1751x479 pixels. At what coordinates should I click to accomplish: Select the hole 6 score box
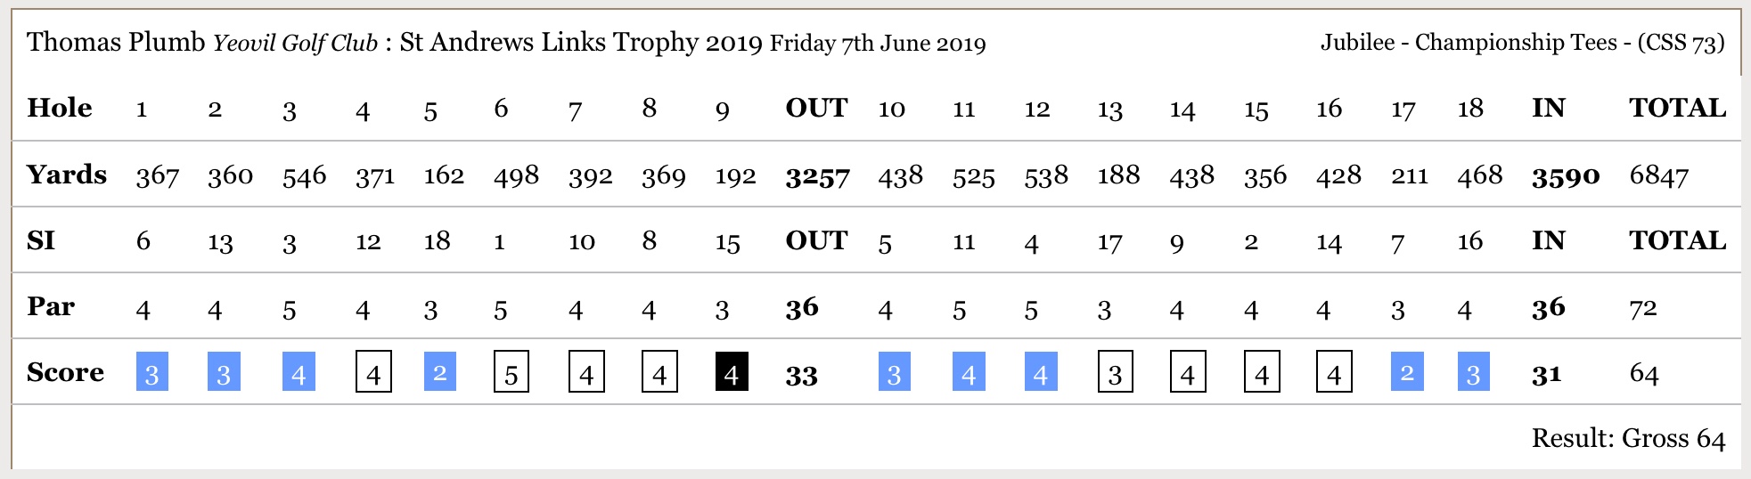511,371
